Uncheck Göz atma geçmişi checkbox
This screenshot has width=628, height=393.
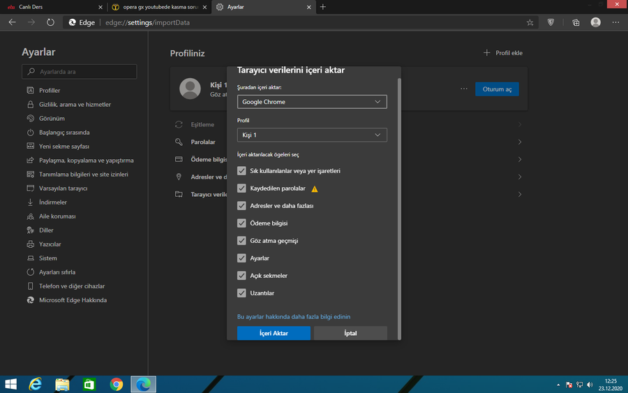[x=241, y=240]
